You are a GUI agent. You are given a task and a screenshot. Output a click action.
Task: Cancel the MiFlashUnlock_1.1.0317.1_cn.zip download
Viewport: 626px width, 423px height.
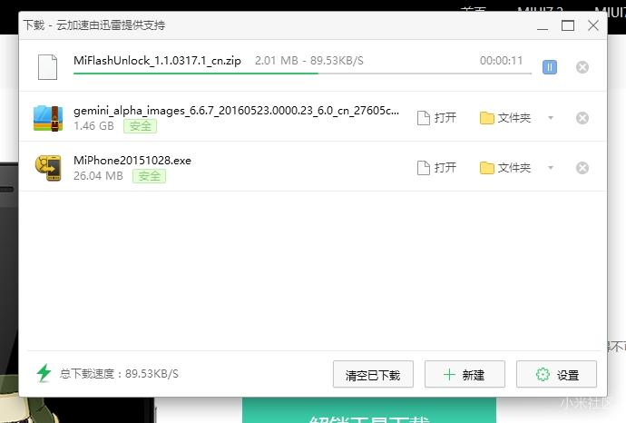[x=582, y=67]
